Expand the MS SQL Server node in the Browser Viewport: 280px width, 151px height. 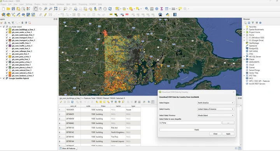click(x=245, y=57)
